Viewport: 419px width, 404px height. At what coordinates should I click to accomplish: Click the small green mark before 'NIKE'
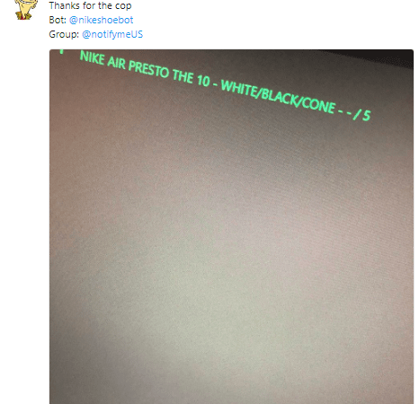pos(62,51)
